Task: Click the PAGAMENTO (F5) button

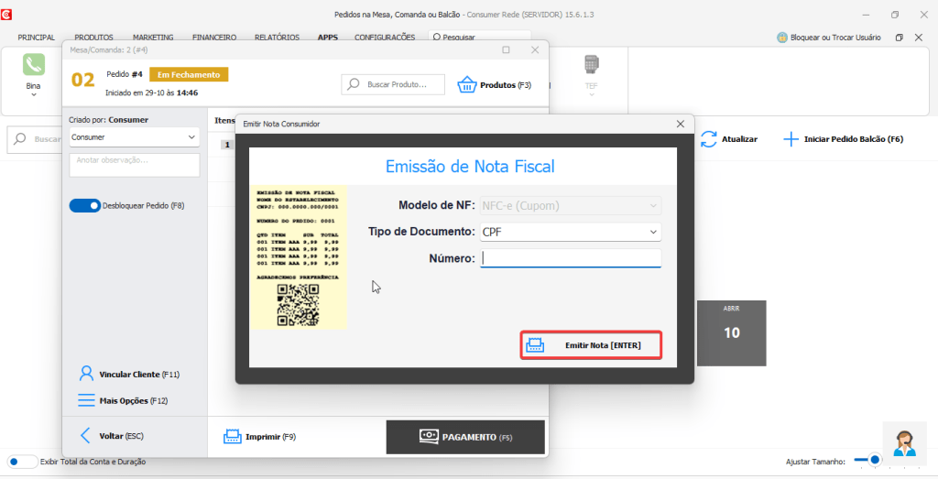Action: [465, 437]
